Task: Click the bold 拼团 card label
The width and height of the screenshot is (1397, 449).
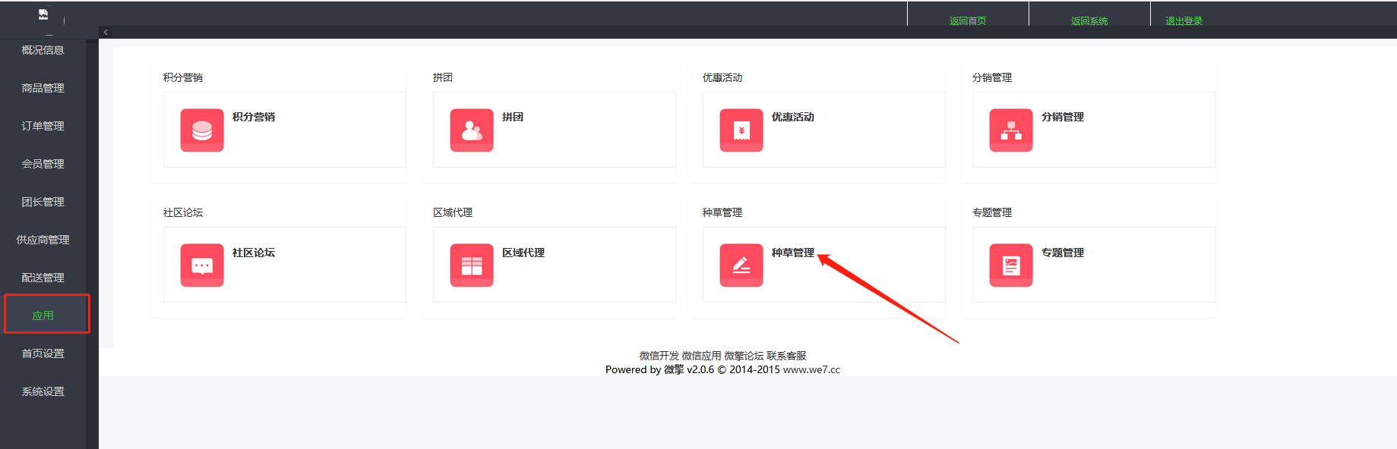Action: click(x=513, y=117)
